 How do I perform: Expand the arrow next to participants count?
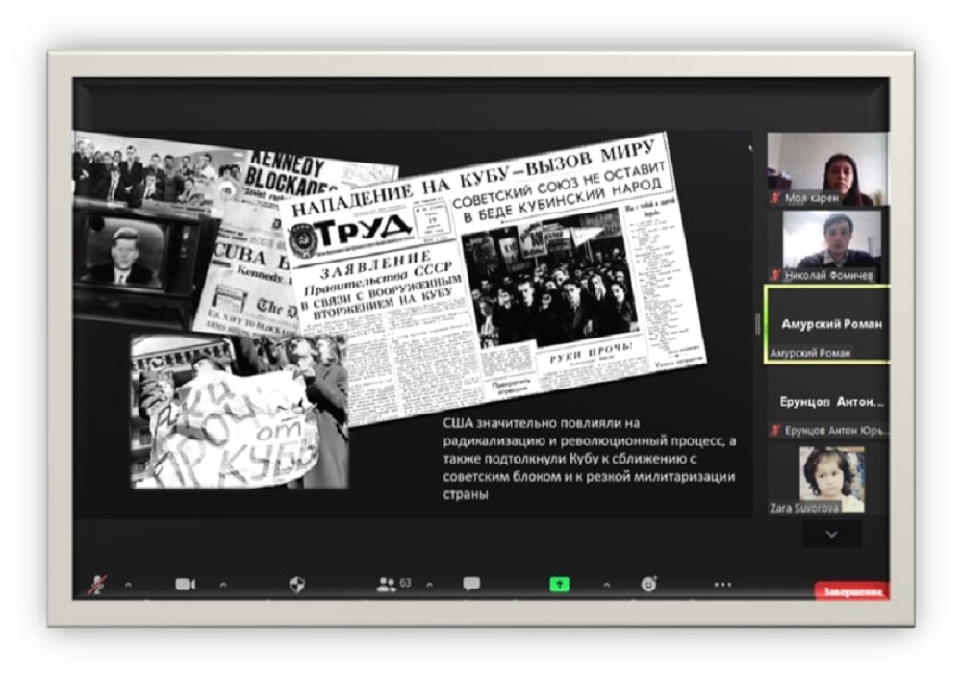[x=429, y=584]
